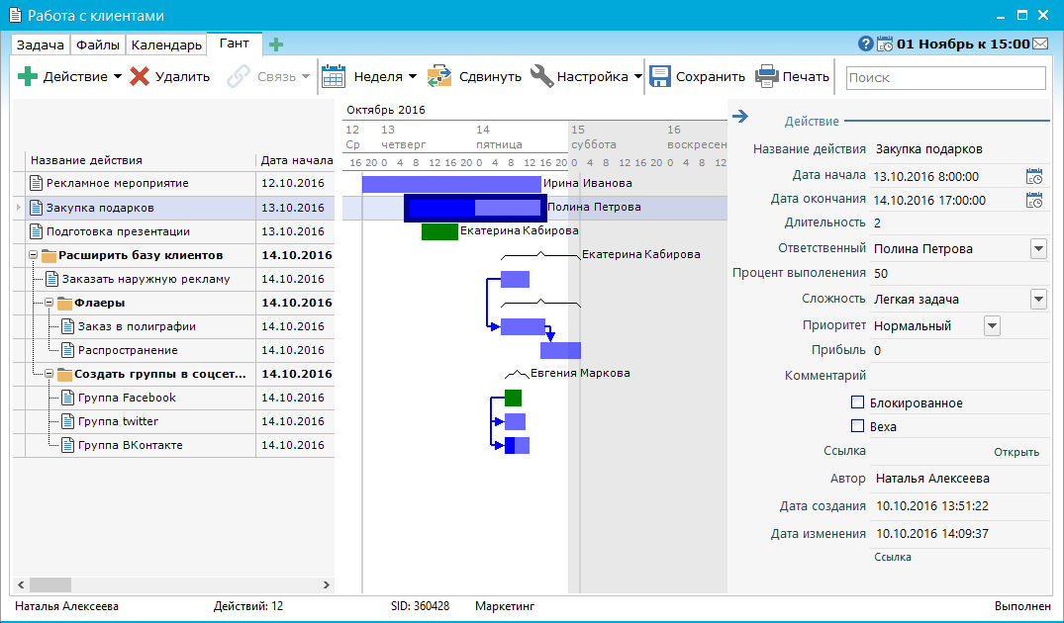Screen dimensions: 1064x623
Task: Open the Приоритет dropdown
Action: point(992,326)
